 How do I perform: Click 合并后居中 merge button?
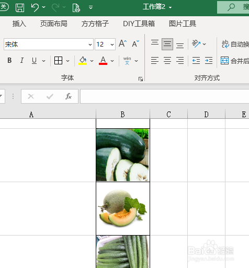pos(235,61)
